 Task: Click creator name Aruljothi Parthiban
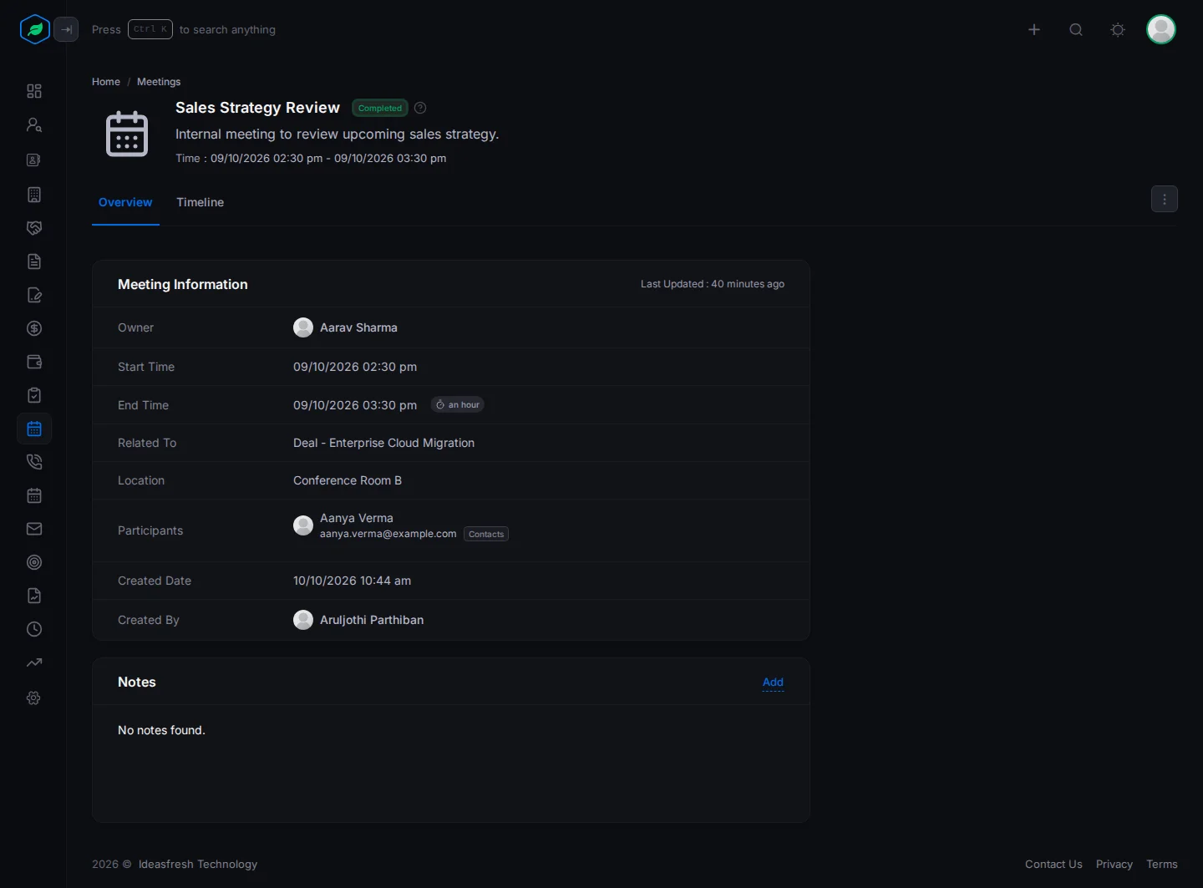[x=372, y=620]
